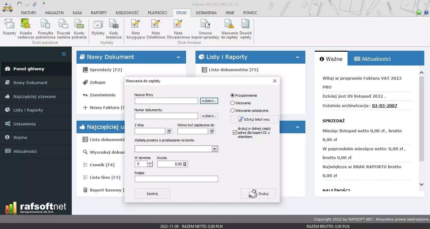Switch to the KSIĘGOWOŚĆ ribbon tab
430x229 pixels.
pos(127,13)
